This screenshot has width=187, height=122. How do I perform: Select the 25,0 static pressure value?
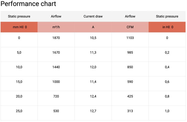19,111
